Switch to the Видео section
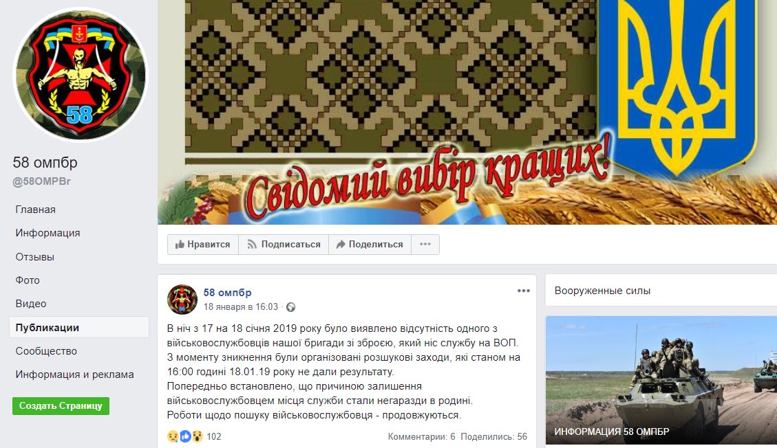Viewport: 777px width, 448px height. pos(31,304)
